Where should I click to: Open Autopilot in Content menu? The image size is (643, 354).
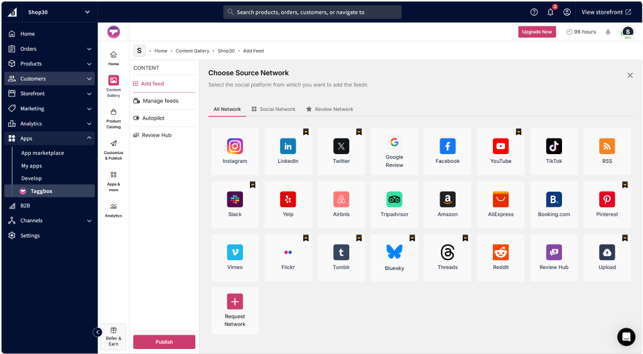click(x=164, y=118)
